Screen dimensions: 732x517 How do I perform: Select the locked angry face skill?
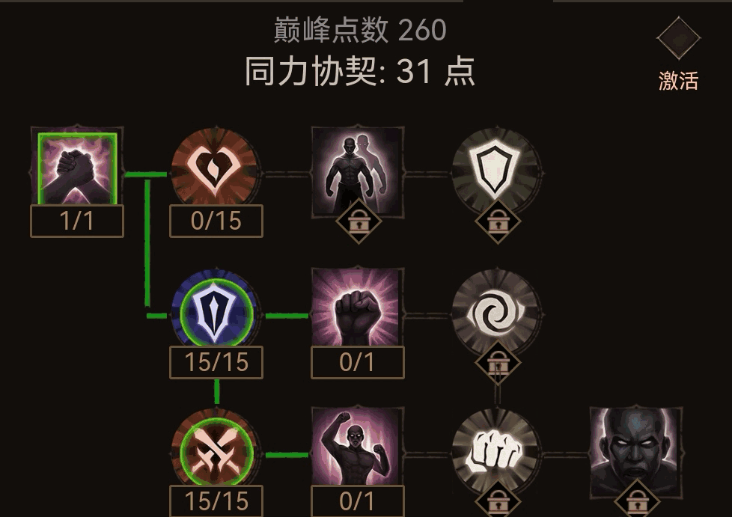pyautogui.click(x=636, y=452)
